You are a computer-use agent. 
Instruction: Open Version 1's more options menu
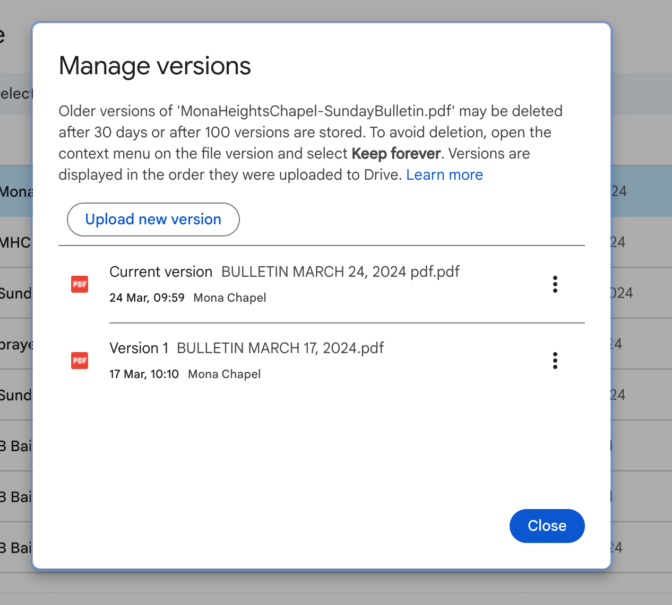(555, 361)
